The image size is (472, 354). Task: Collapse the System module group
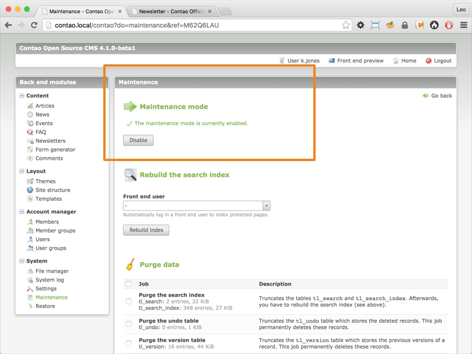pyautogui.click(x=22, y=261)
